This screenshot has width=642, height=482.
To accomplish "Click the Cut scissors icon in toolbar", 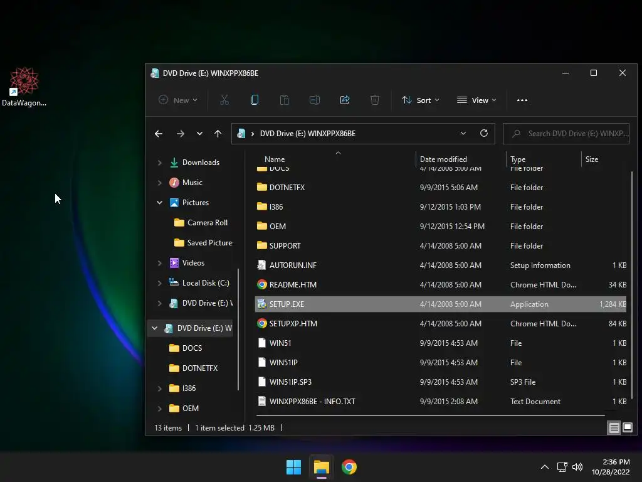I will [x=224, y=100].
